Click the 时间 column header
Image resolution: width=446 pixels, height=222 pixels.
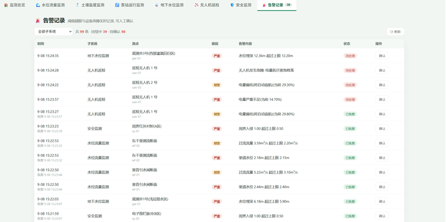click(x=41, y=44)
